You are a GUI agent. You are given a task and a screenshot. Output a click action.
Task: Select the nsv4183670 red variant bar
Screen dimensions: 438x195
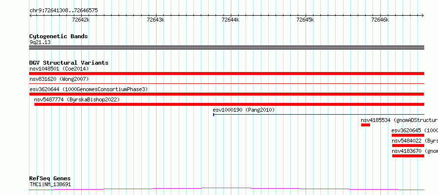408,156
